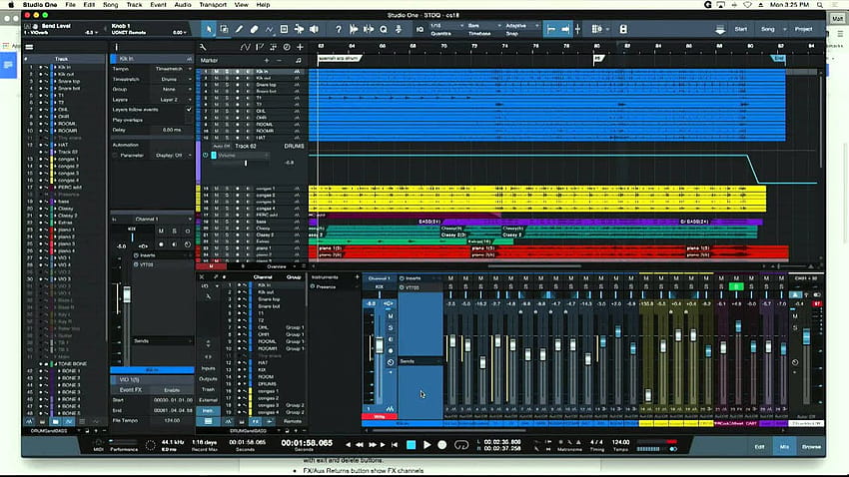Select the Eraser tool

[254, 29]
